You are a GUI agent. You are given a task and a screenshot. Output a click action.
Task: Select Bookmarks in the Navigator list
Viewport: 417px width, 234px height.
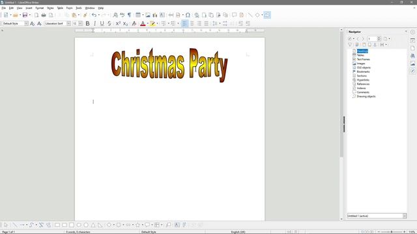(x=364, y=71)
